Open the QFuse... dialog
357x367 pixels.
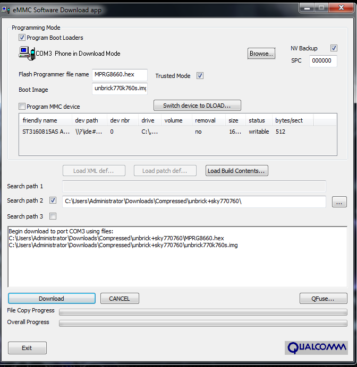point(323,299)
